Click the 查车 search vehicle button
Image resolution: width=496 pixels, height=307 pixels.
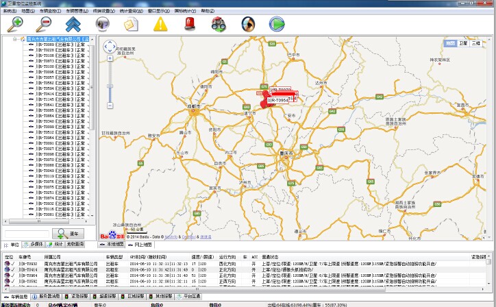click(x=68, y=234)
